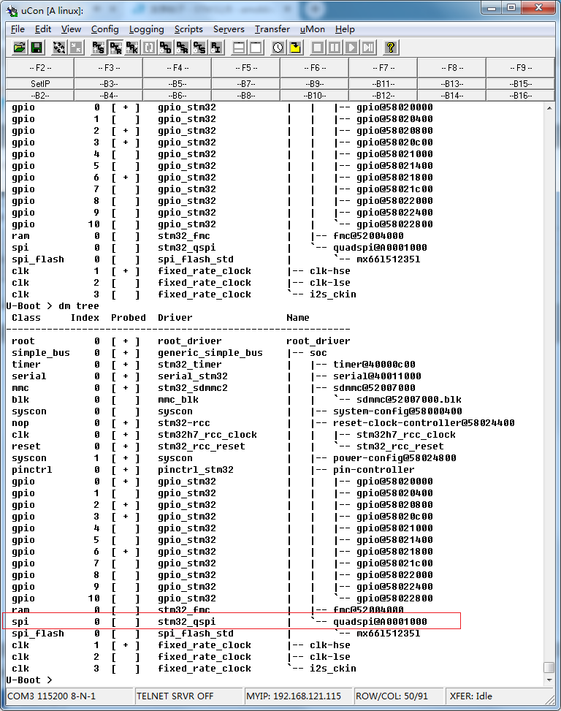Click the script play icon
The height and width of the screenshot is (711, 561).
point(351,47)
